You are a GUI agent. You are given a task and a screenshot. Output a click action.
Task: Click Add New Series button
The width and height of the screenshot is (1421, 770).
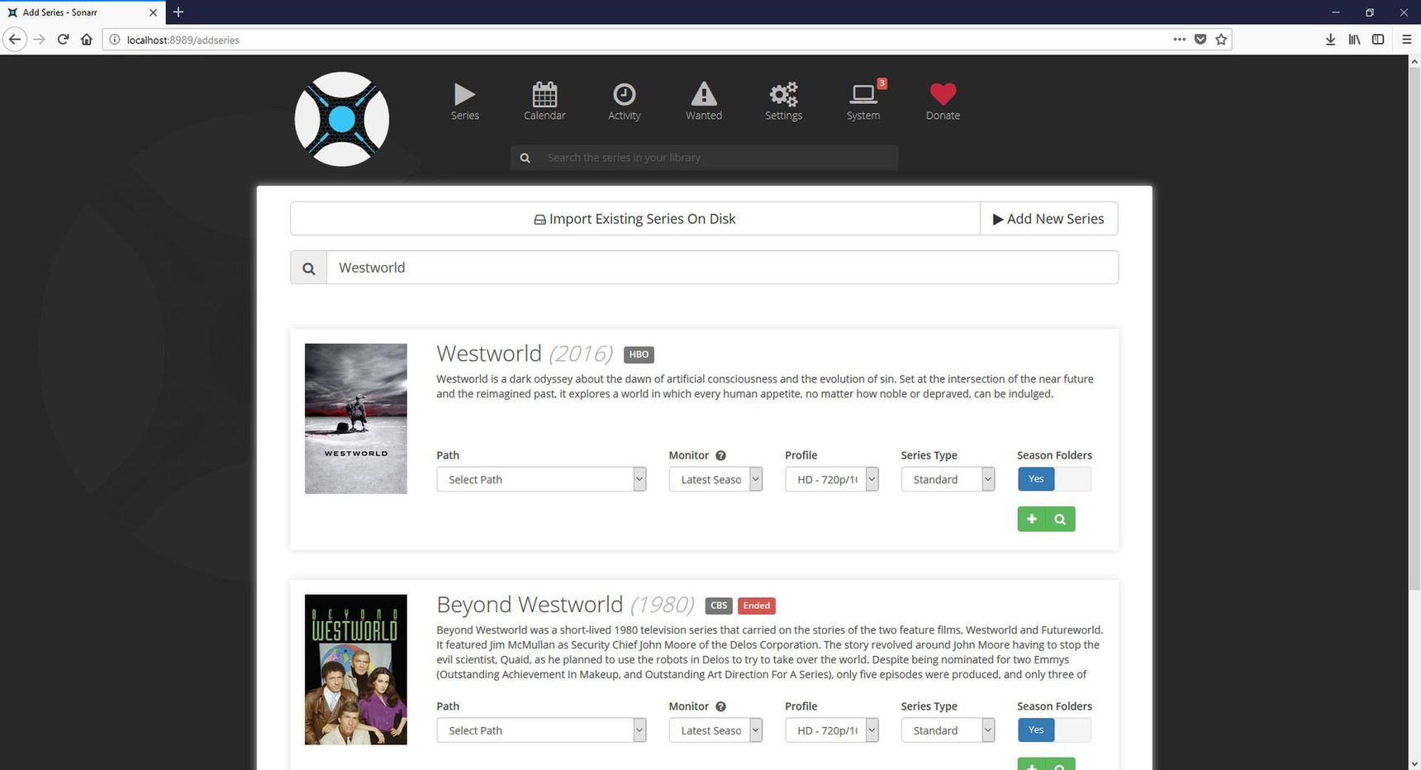click(x=1048, y=219)
